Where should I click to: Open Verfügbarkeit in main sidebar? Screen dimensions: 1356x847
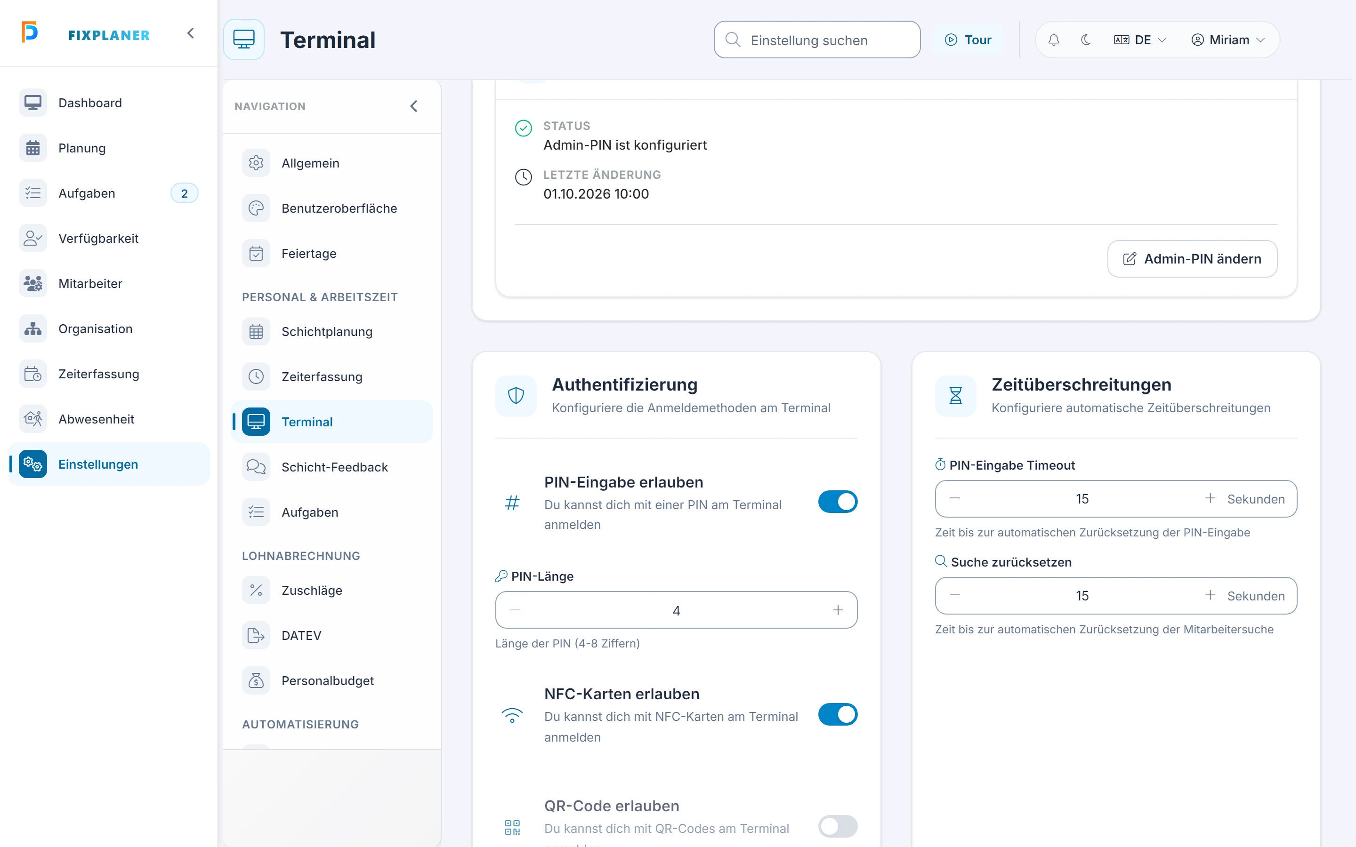(109, 238)
